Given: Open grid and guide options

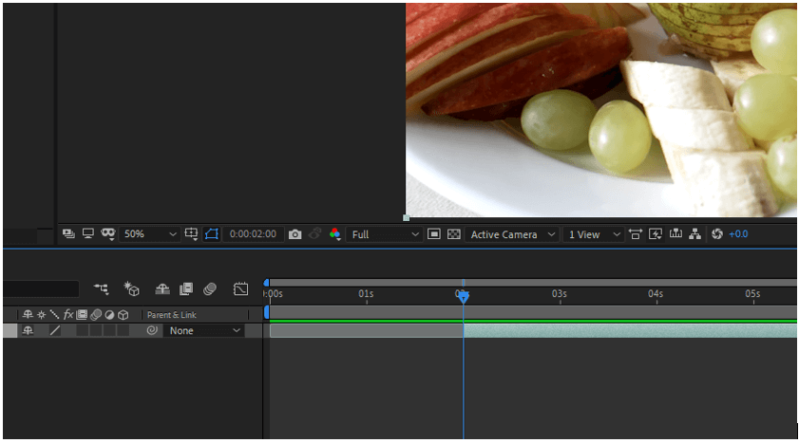Looking at the screenshot, I should [x=191, y=234].
